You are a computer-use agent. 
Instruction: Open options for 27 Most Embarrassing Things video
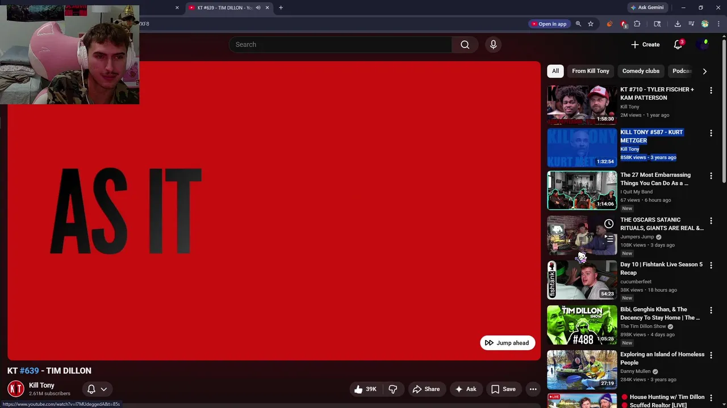pos(711,176)
